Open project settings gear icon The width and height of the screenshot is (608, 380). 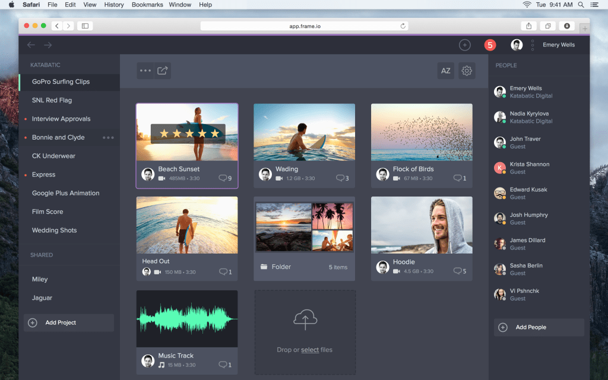pos(467,71)
